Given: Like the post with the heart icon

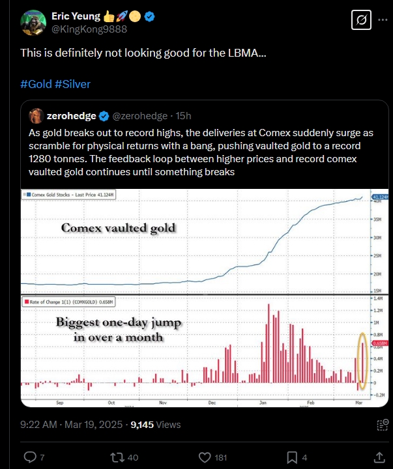Looking at the screenshot, I should pyautogui.click(x=205, y=457).
